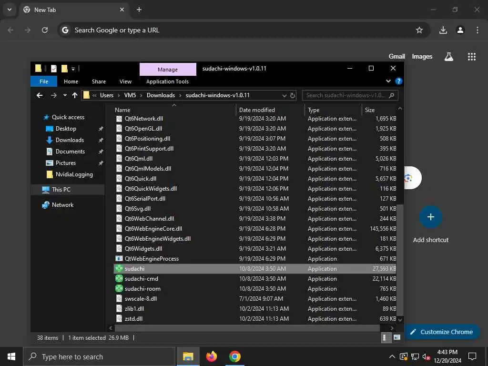Open Chrome from the taskbar

(x=234, y=356)
